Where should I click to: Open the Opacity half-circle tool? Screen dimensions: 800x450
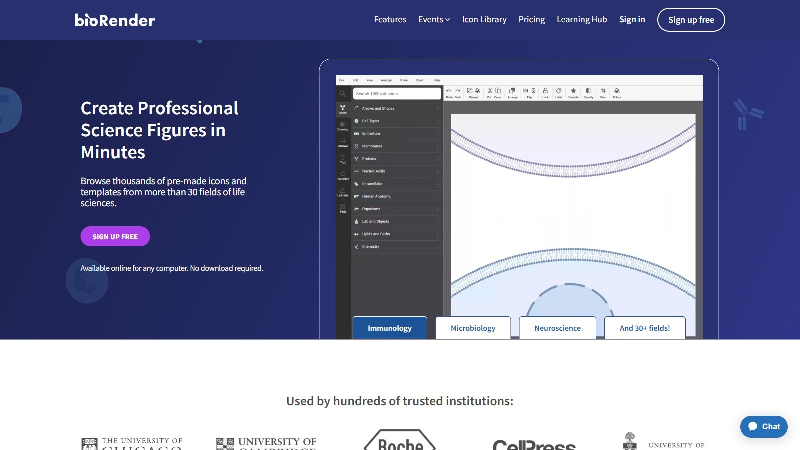coord(588,91)
